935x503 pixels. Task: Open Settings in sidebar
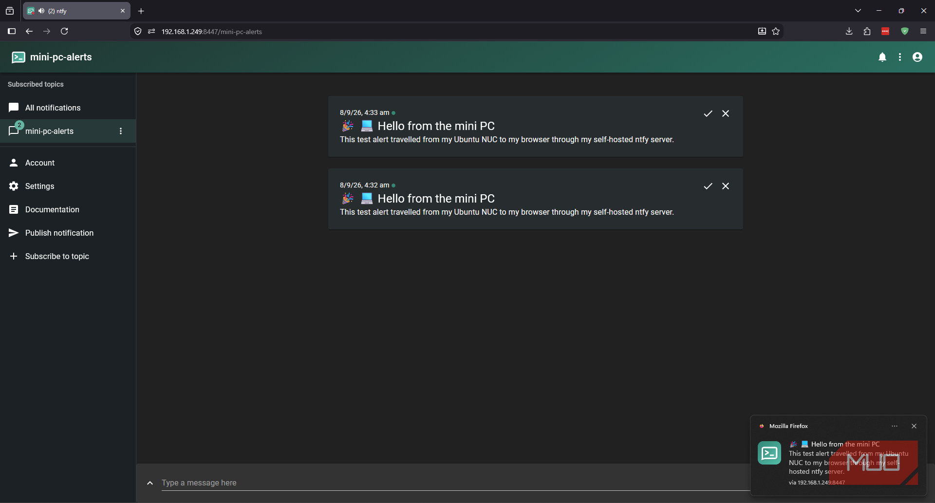pyautogui.click(x=68, y=186)
